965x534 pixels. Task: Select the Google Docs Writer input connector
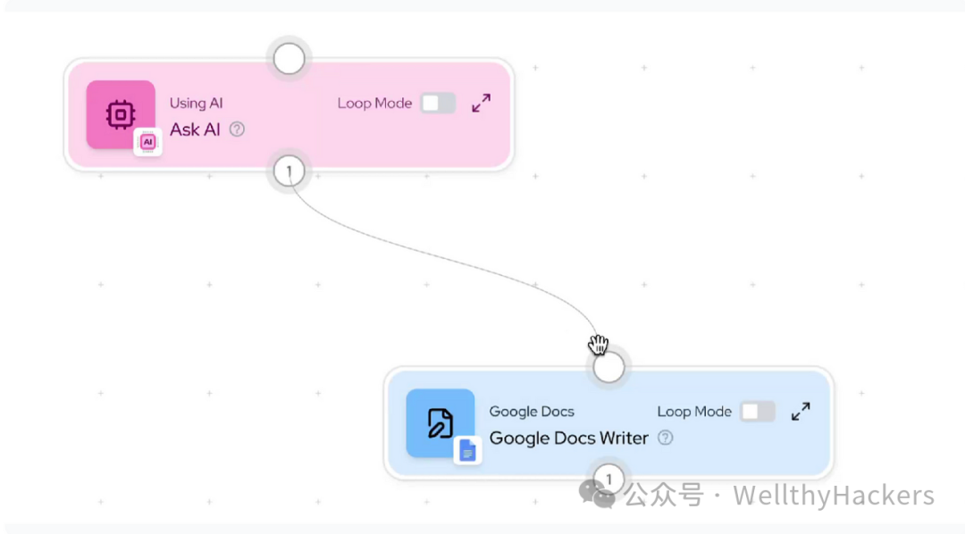tap(608, 367)
